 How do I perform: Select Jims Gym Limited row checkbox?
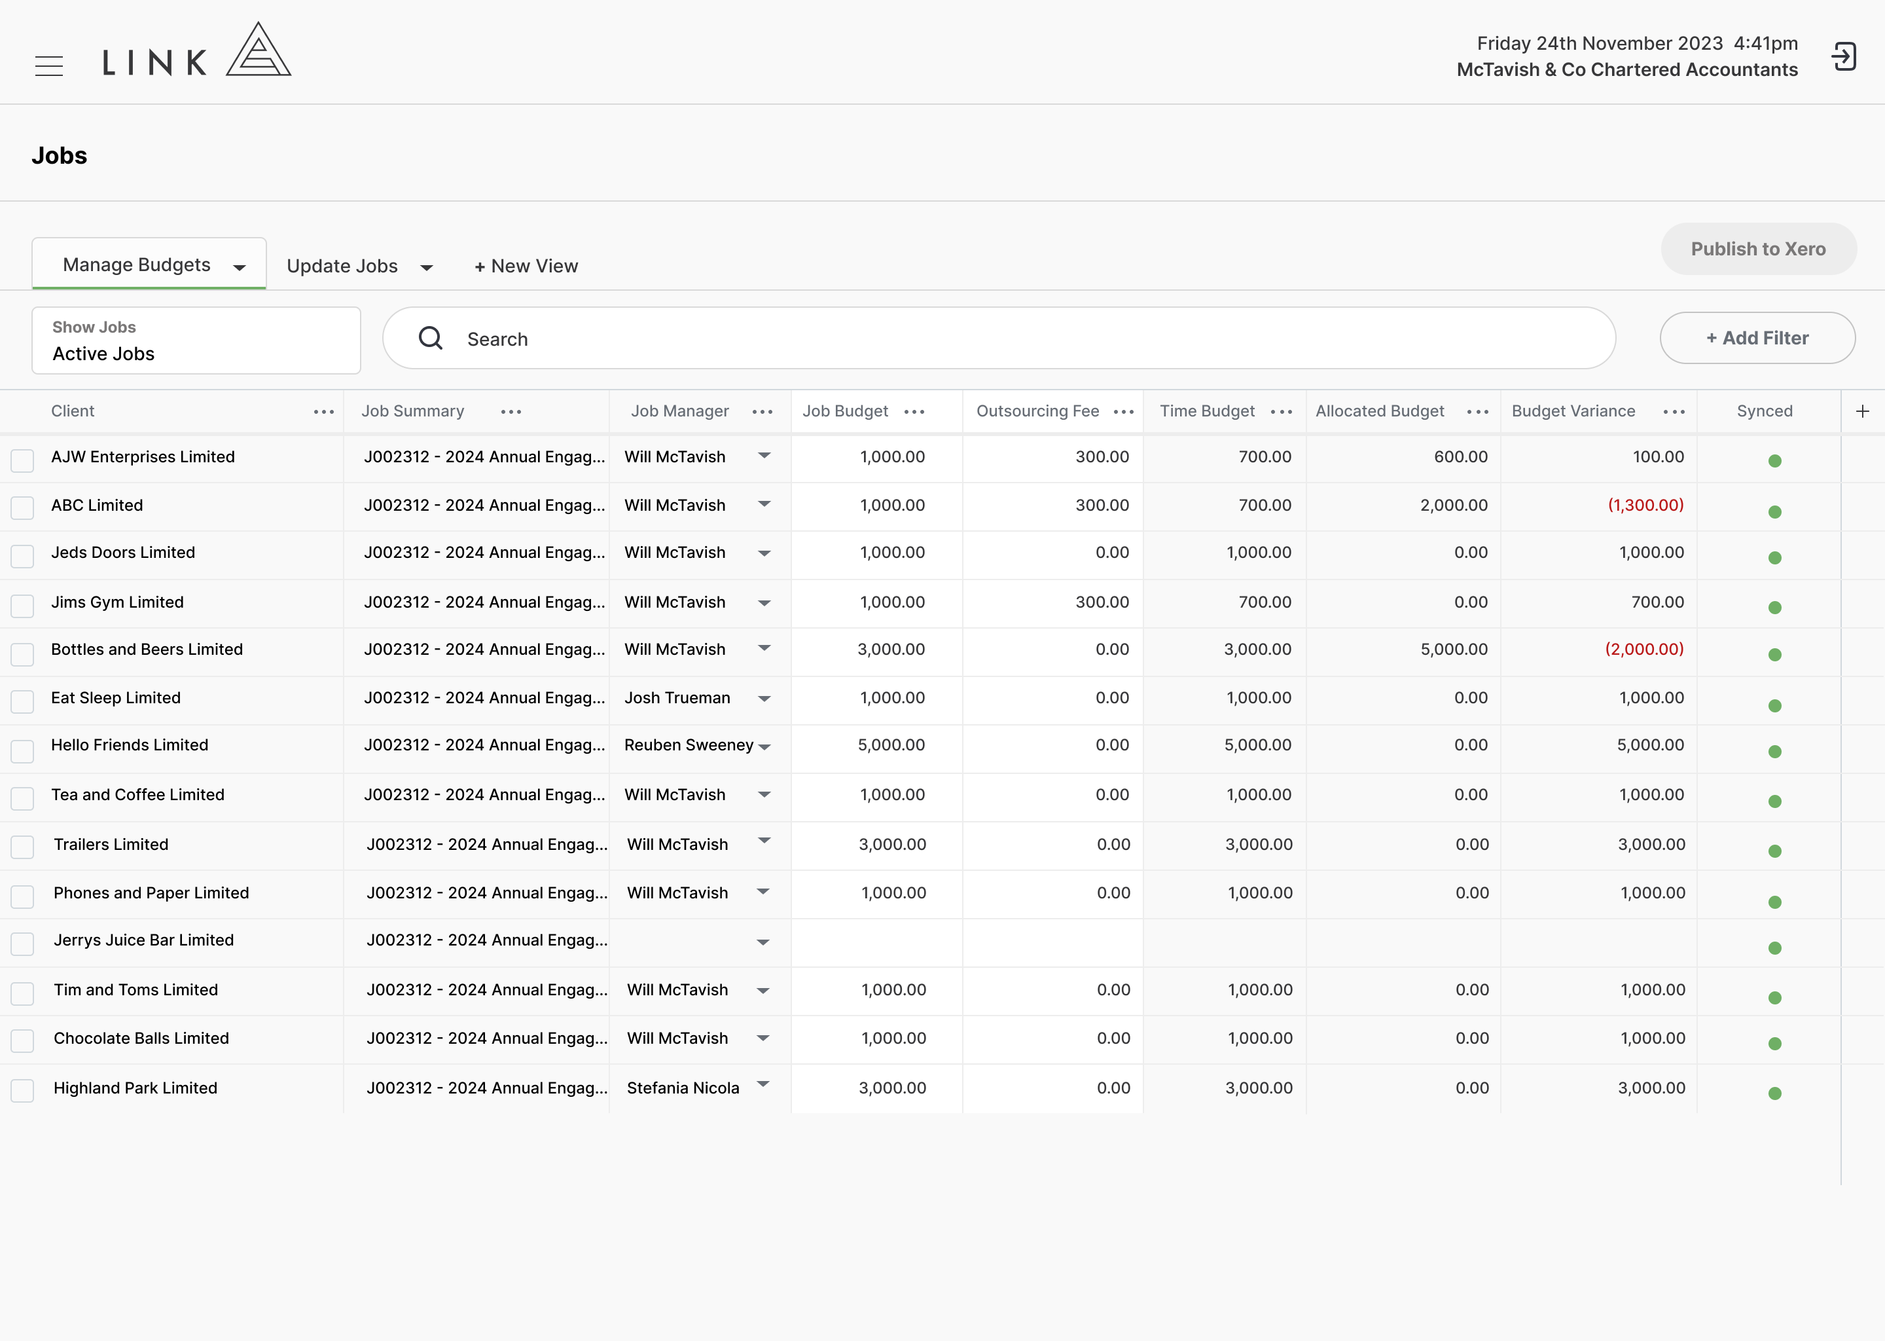pyautogui.click(x=22, y=605)
